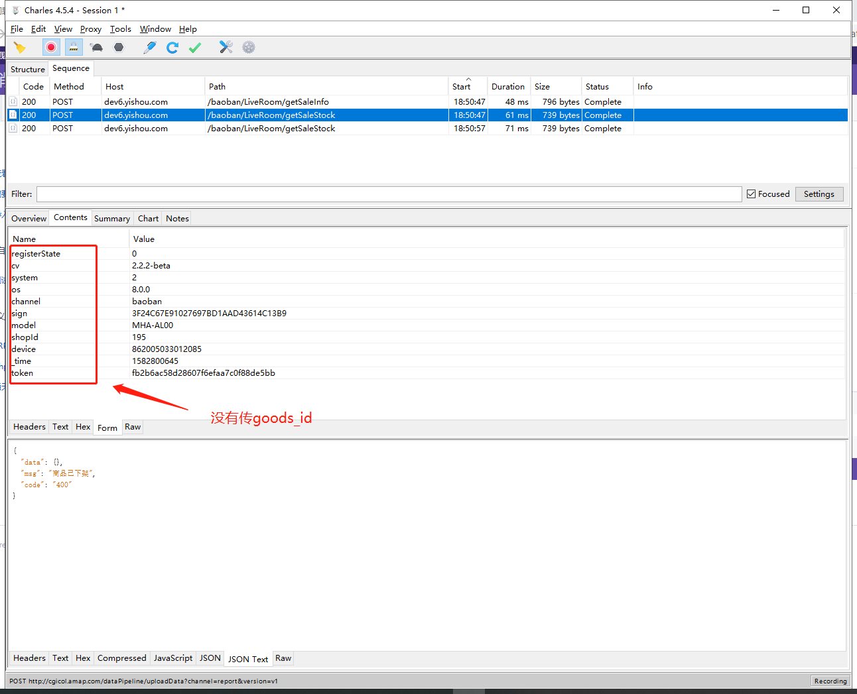Viewport: 857px width, 694px height.
Task: Toggle SSL proxying toolbar icon
Action: tap(74, 47)
